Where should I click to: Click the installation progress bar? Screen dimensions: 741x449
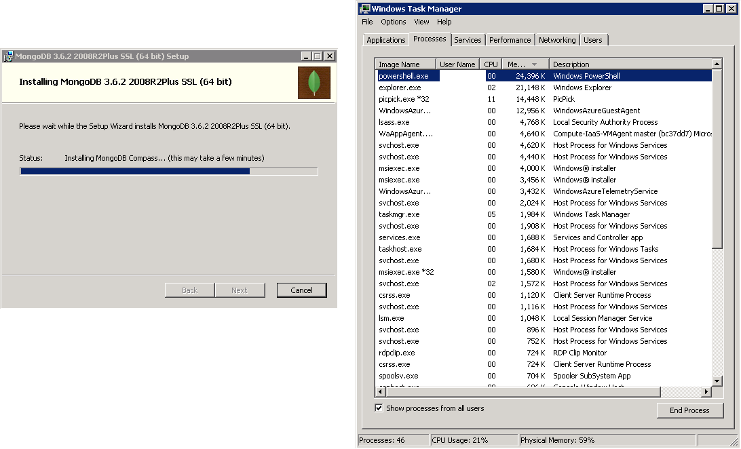pos(169,172)
